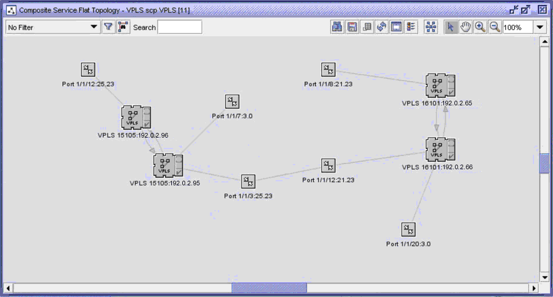Click the save floppy disk icon
Screen dimensions: 553x297
tap(352, 27)
